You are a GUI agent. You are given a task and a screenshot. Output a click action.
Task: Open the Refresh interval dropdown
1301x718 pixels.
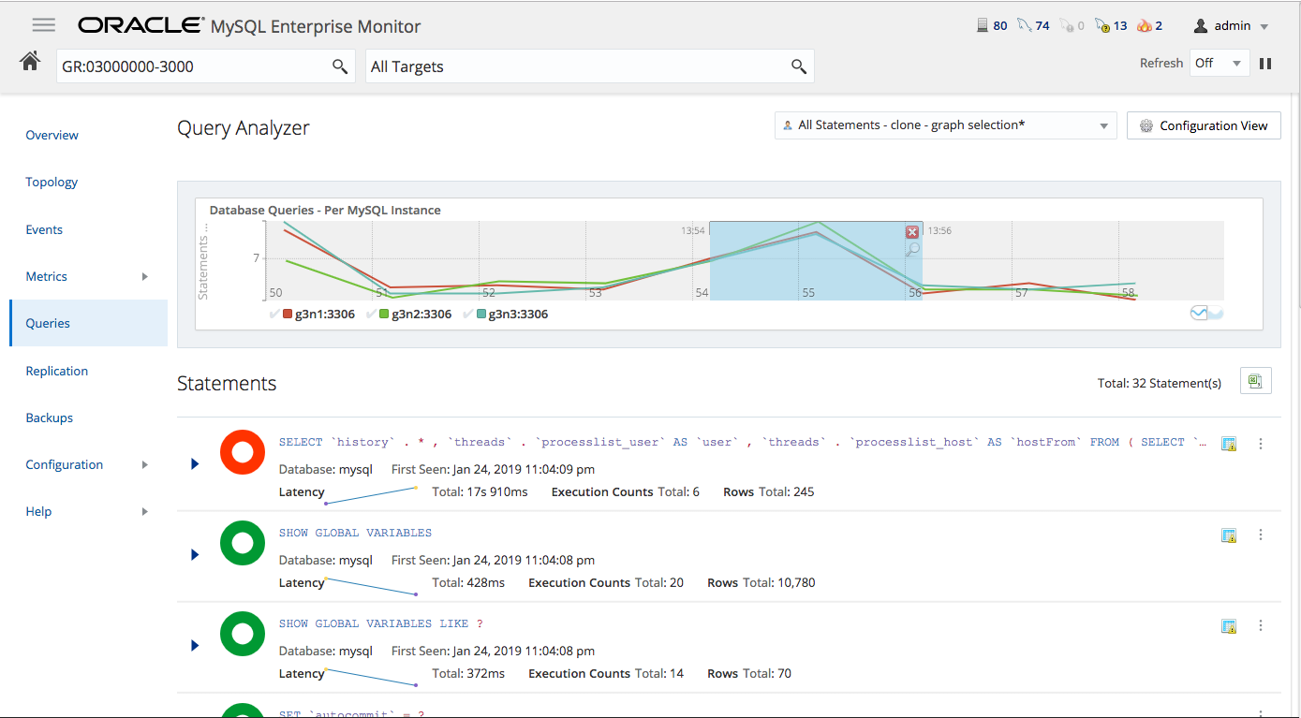1219,64
